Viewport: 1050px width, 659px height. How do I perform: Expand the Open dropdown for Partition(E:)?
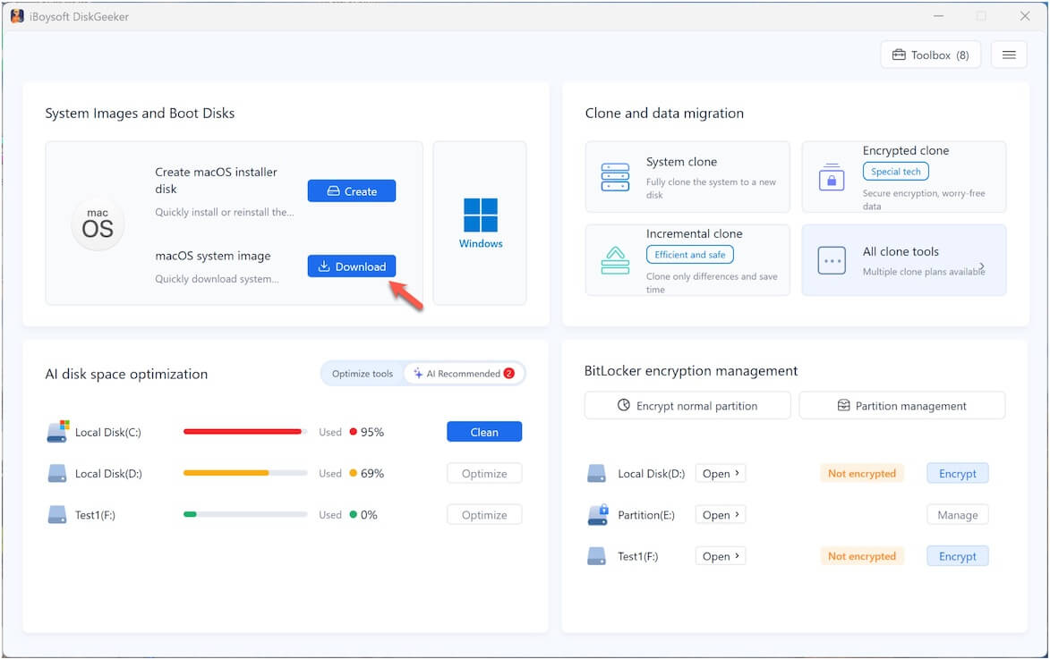click(721, 515)
